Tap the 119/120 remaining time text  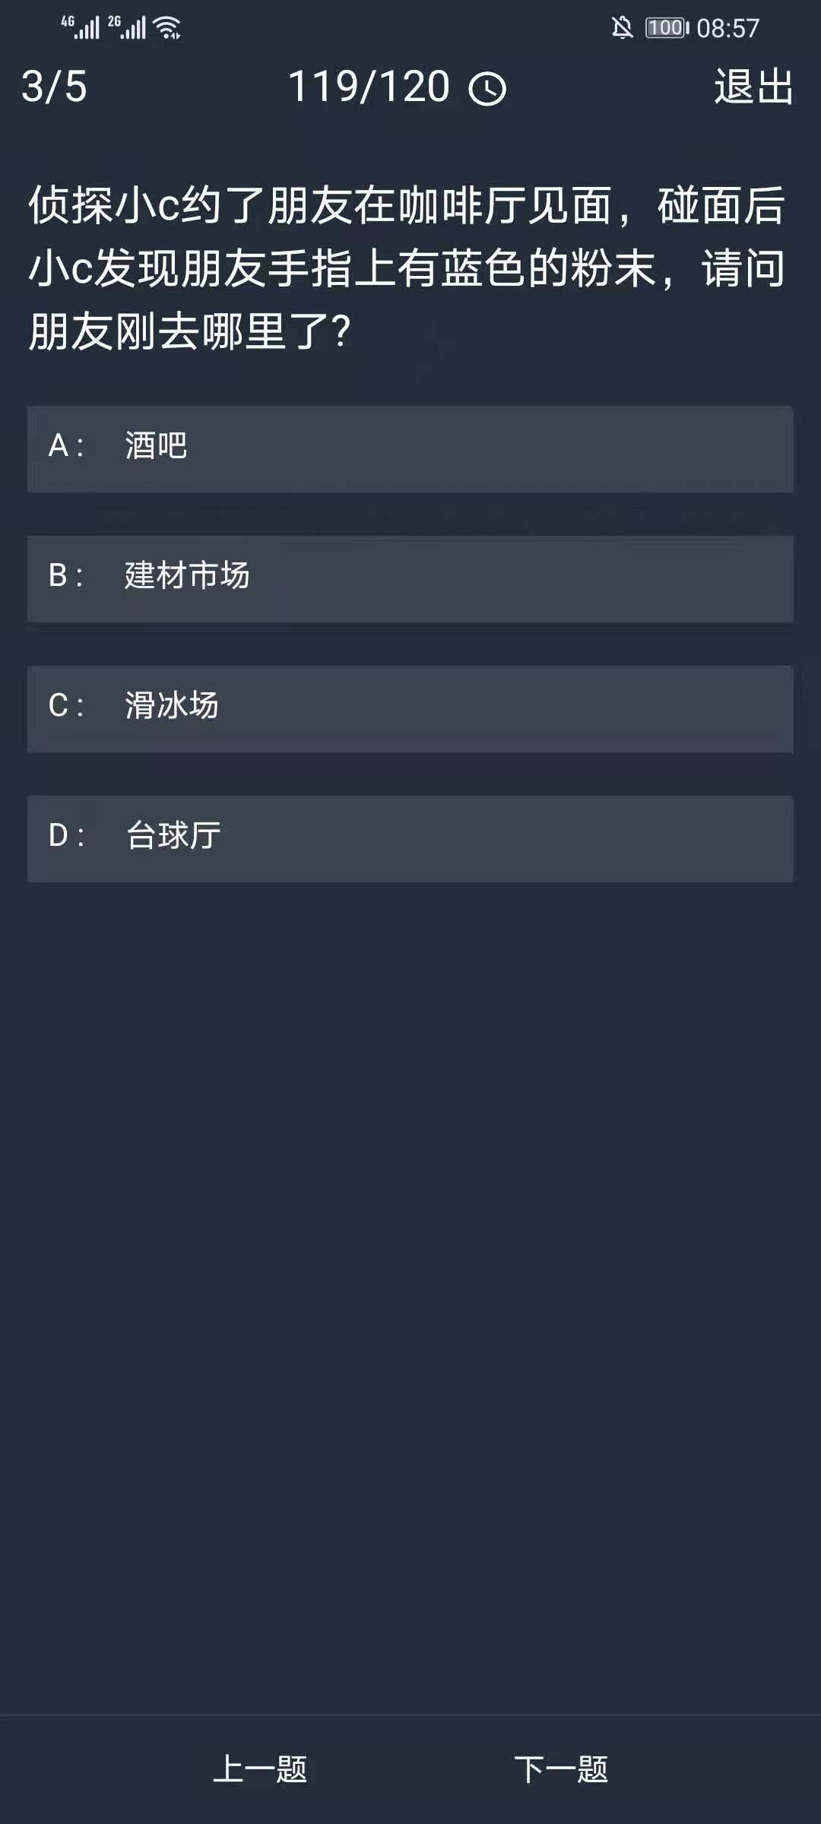pos(369,87)
